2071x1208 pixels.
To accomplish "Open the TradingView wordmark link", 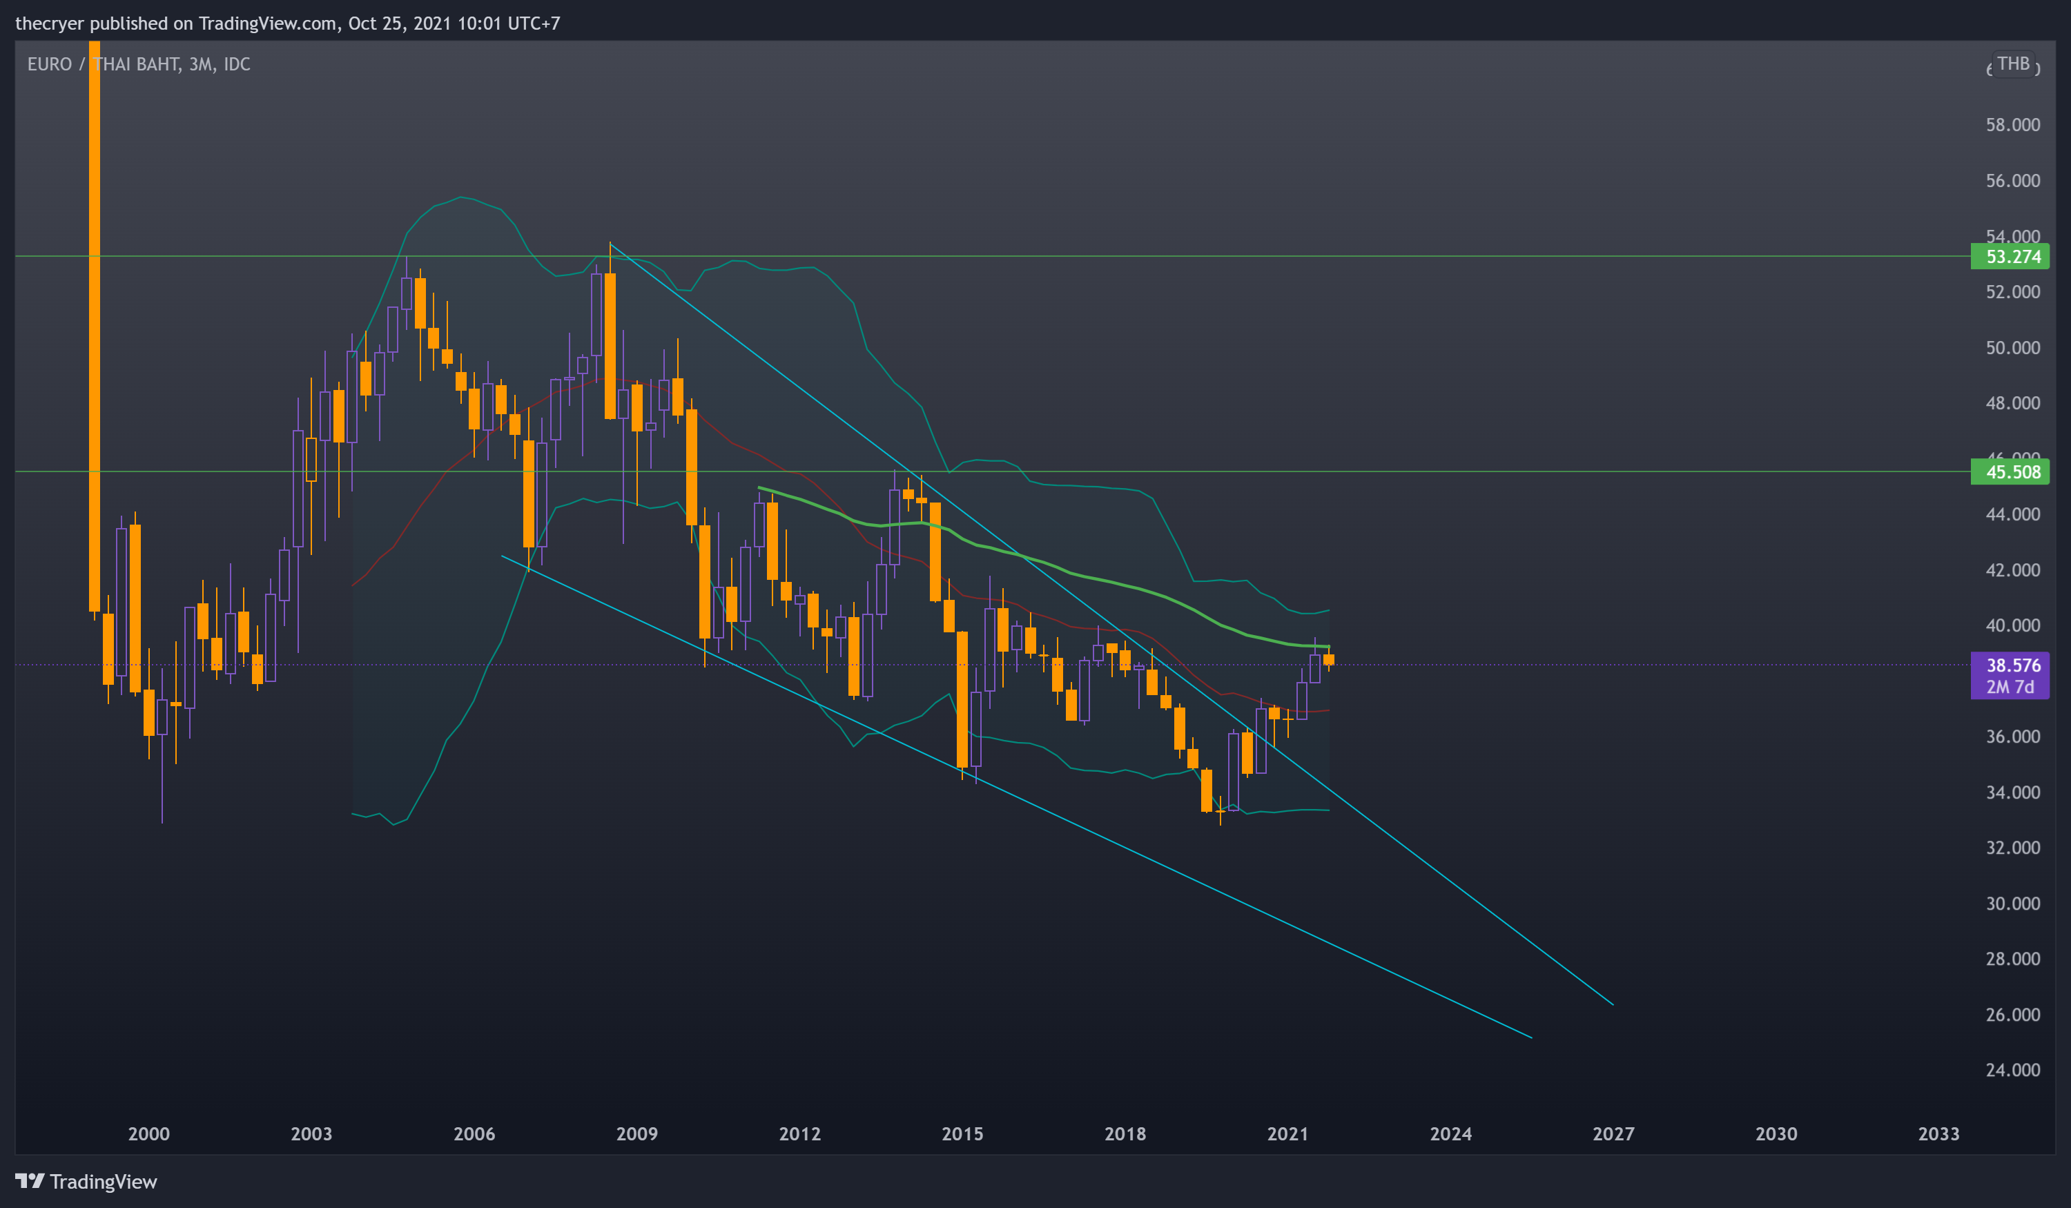I will click(103, 1181).
